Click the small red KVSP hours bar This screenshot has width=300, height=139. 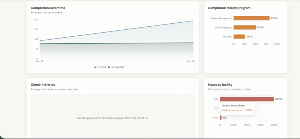[x=221, y=118]
